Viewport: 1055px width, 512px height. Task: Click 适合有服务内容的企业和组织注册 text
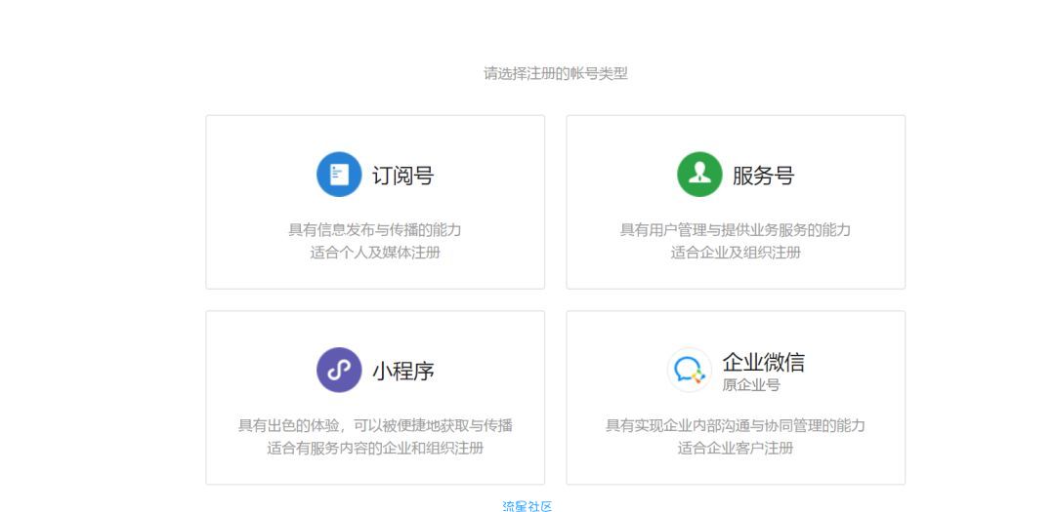pyautogui.click(x=375, y=449)
